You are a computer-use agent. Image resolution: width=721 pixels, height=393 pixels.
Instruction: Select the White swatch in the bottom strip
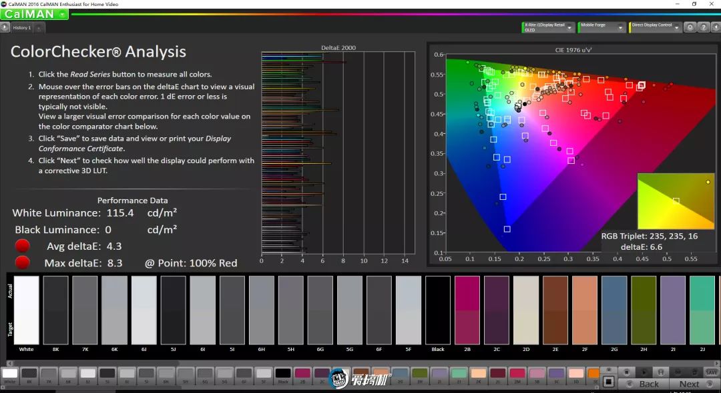pos(10,374)
